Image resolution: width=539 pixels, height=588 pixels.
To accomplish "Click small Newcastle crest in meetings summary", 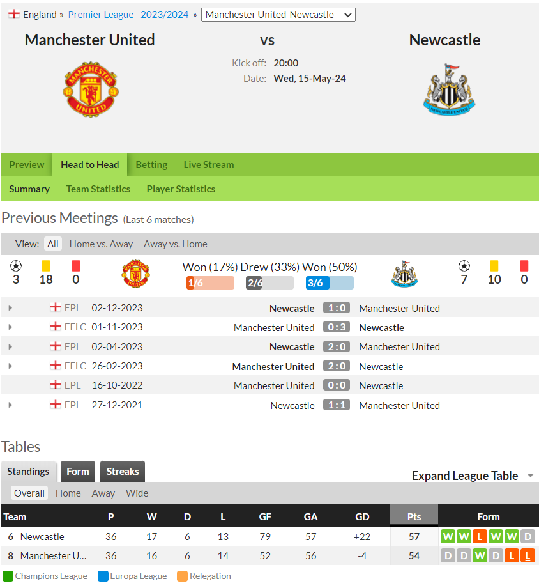I will point(404,274).
